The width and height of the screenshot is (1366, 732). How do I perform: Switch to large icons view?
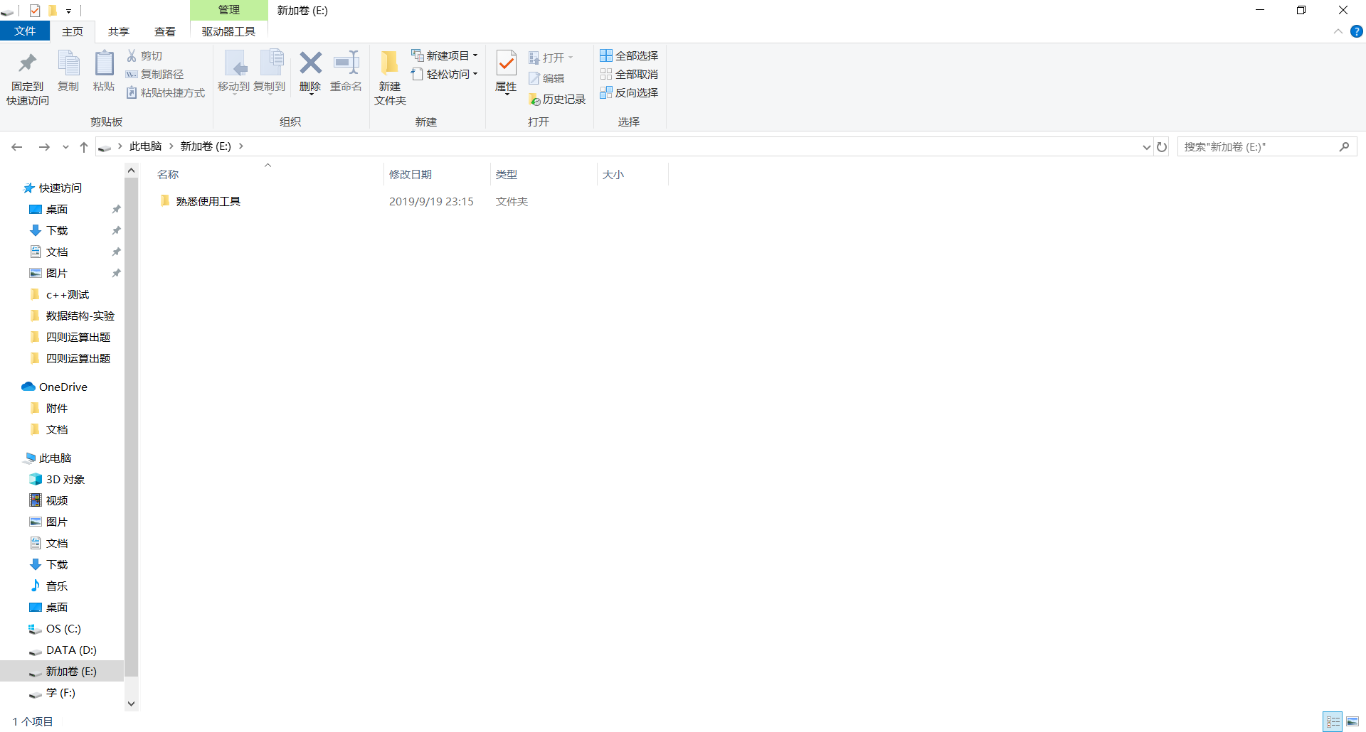(1352, 721)
